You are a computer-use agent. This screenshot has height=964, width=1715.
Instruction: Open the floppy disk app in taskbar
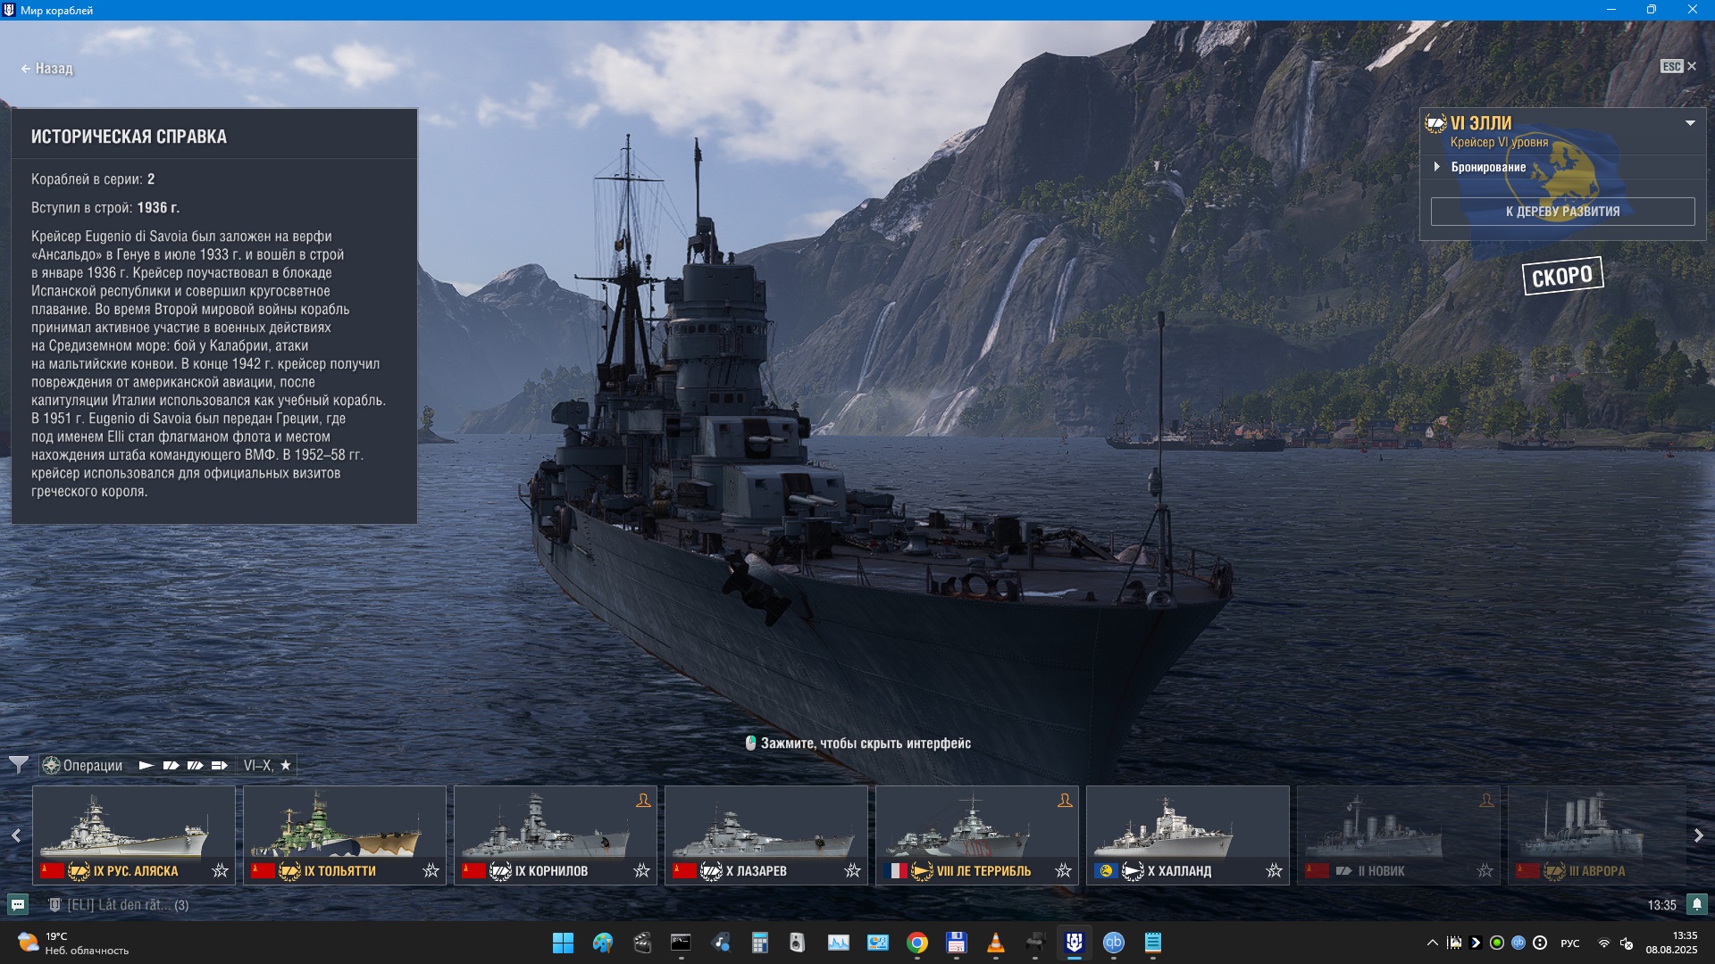(957, 943)
